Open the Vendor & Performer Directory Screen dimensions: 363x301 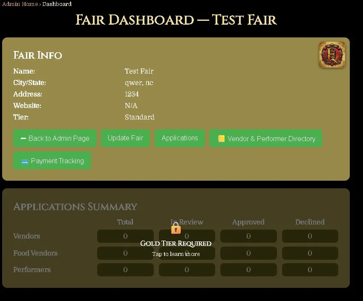265,138
